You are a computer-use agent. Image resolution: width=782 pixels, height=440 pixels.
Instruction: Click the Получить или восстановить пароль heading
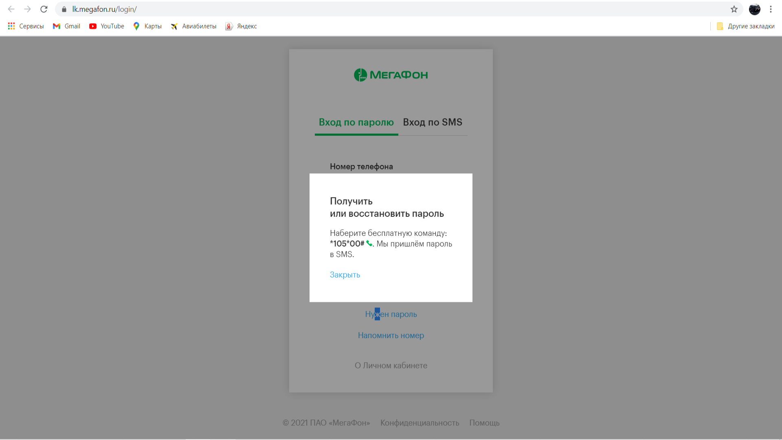(387, 207)
